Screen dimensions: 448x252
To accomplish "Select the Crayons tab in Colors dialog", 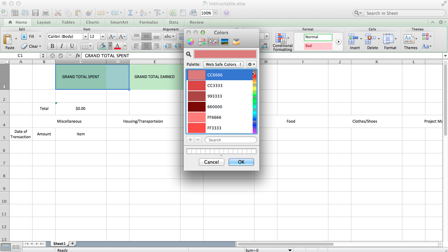I will pyautogui.click(x=236, y=42).
